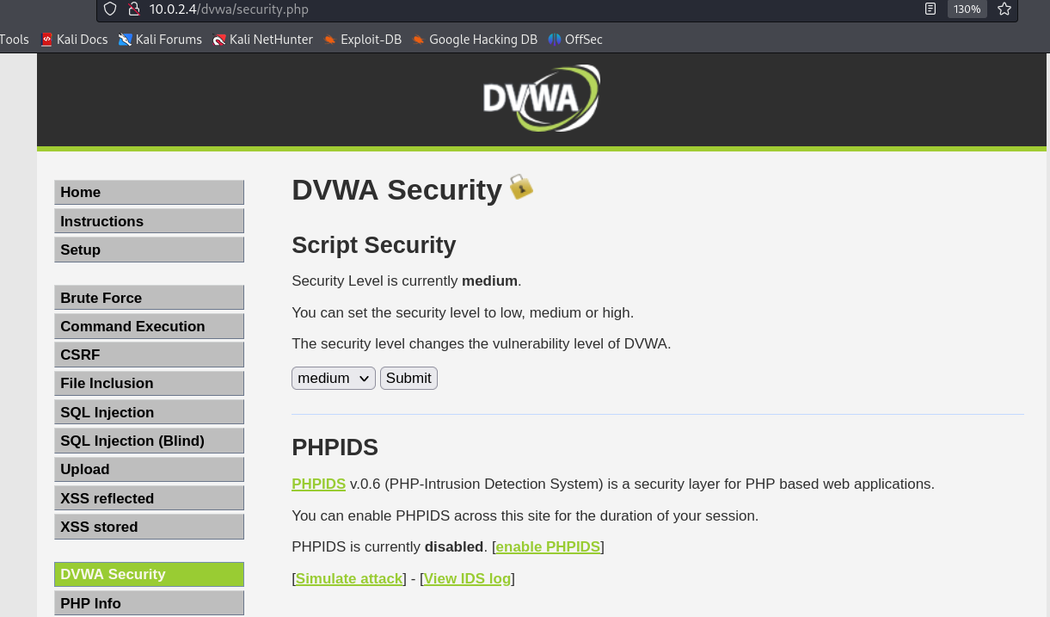Open the XSS reflected page
1050x617 pixels.
coord(149,498)
